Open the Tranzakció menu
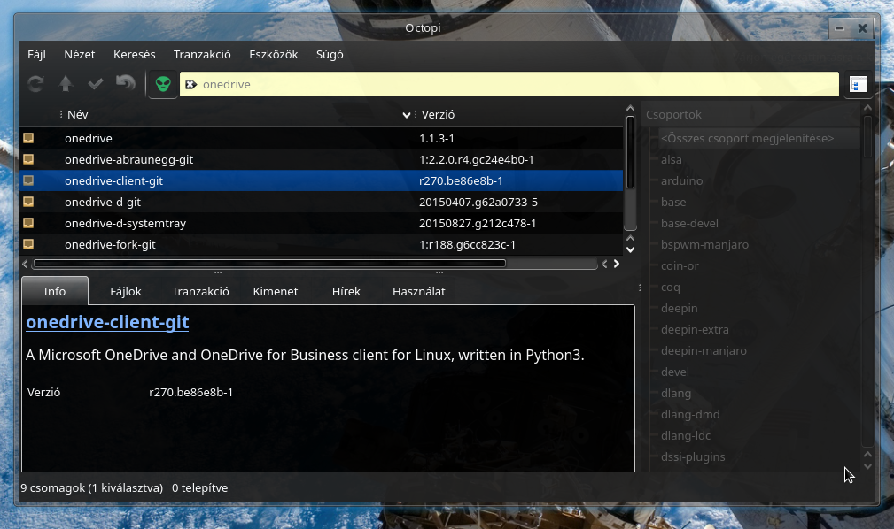 click(x=202, y=54)
